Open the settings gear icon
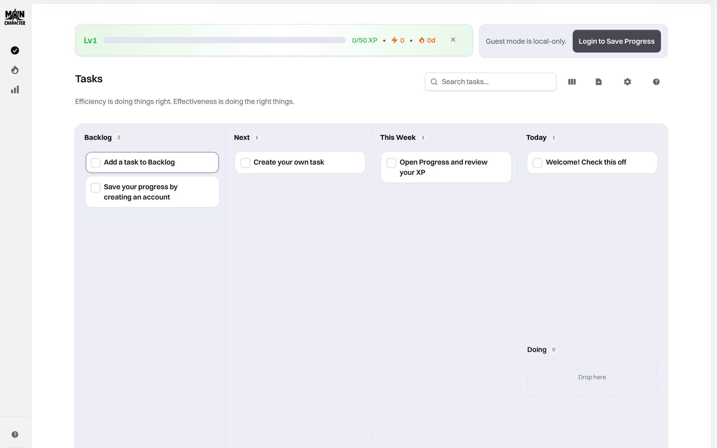 coord(627,82)
